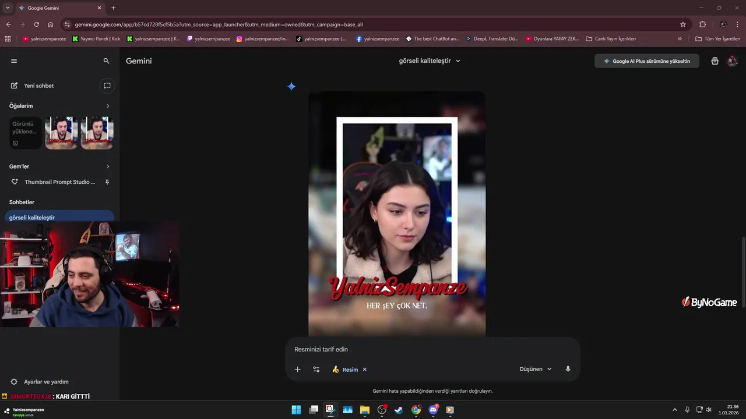Screen dimensions: 746x419
Task: Click the address bar URL
Action: click(219, 24)
